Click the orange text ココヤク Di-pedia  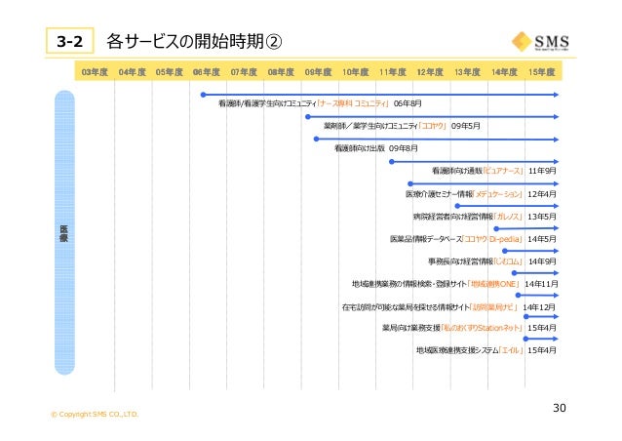[x=492, y=239]
